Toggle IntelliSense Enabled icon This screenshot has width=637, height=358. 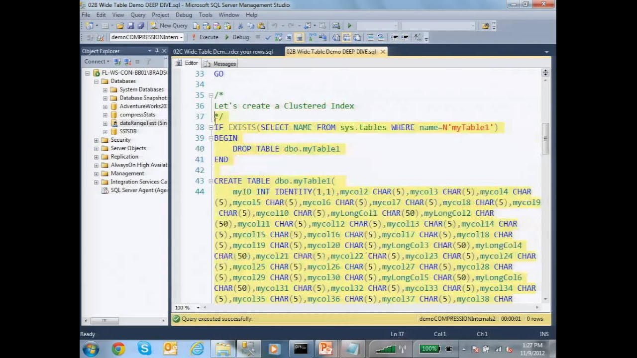click(299, 37)
